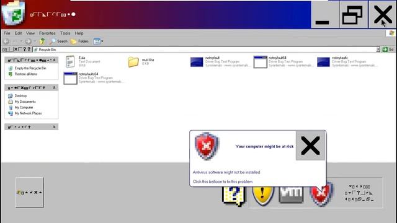Toggle the Folders pane button
The width and height of the screenshot is (397, 223).
pos(79,42)
